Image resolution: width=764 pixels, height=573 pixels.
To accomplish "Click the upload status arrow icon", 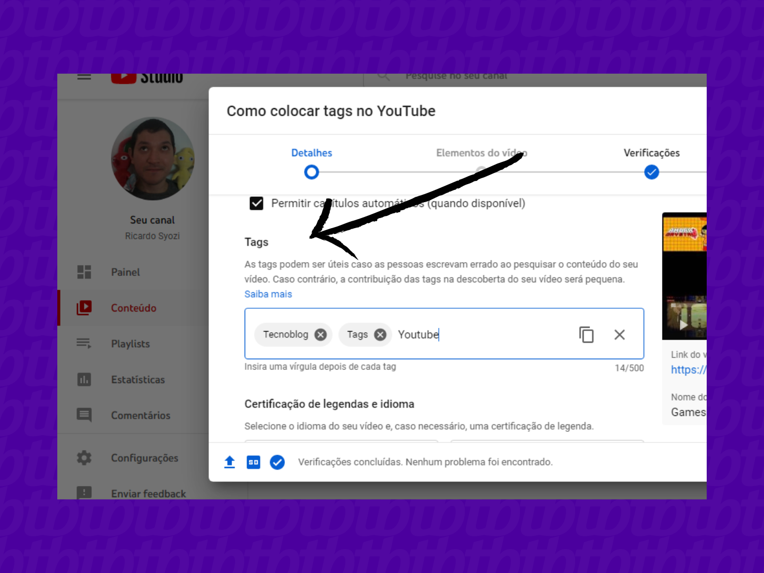I will click(229, 462).
